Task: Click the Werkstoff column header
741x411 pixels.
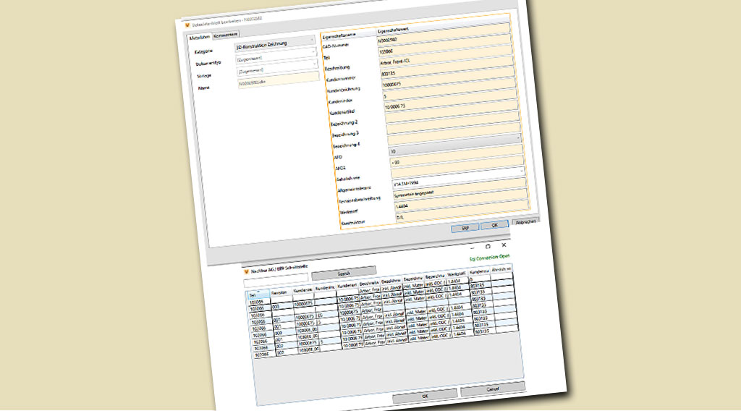Action: point(457,275)
